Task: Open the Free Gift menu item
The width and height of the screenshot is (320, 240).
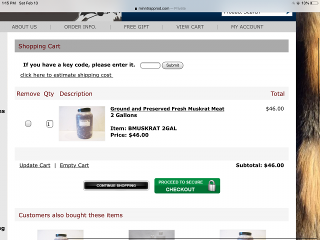Action: click(x=136, y=27)
